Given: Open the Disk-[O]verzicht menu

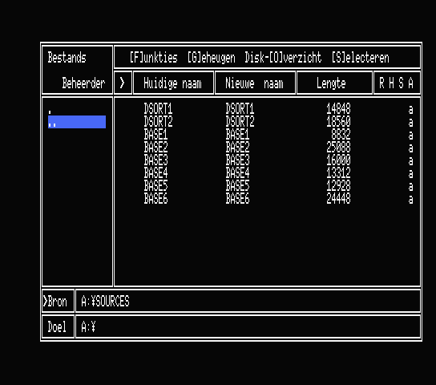Looking at the screenshot, I should 283,58.
